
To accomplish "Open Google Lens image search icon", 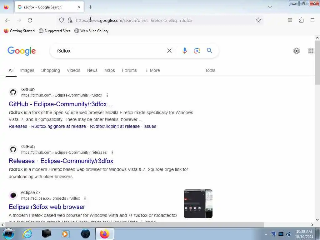I will [x=197, y=51].
